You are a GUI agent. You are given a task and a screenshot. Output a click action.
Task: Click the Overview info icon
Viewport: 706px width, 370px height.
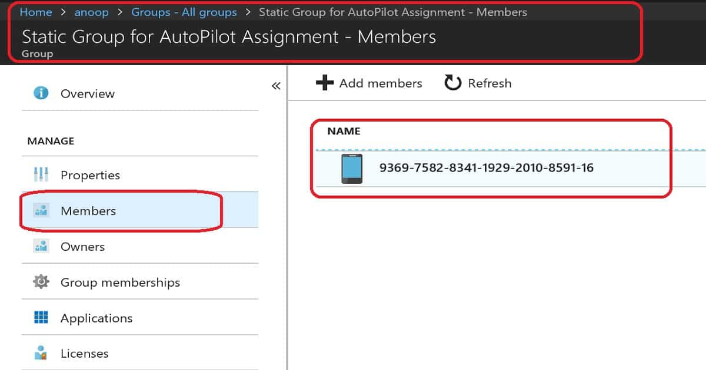point(41,93)
